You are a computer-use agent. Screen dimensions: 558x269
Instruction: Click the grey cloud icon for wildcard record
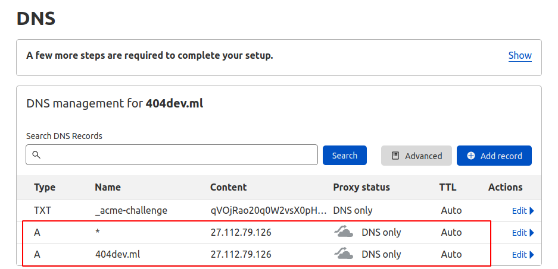pyautogui.click(x=344, y=232)
